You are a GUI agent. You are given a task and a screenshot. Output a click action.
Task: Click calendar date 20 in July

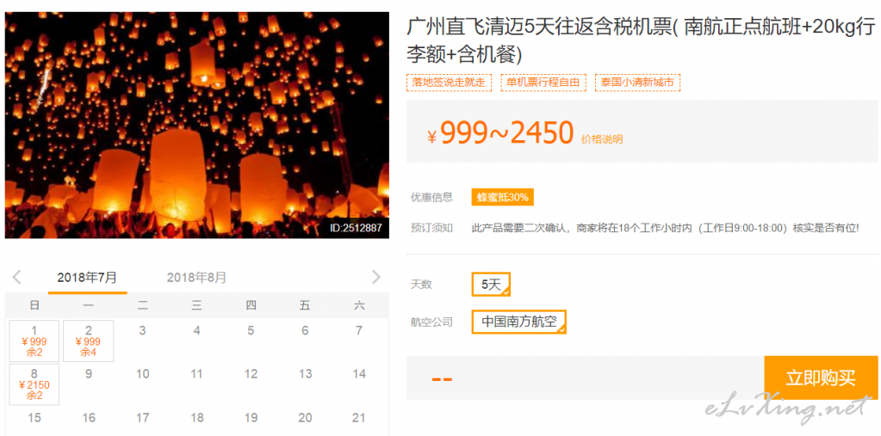[305, 417]
